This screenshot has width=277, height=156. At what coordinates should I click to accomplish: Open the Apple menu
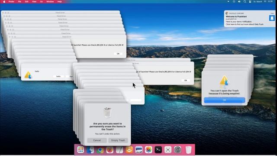[4, 2]
